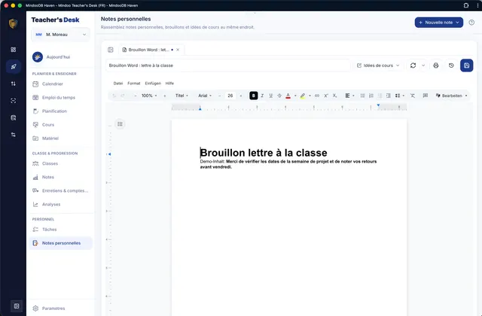The width and height of the screenshot is (482, 316).
Task: Select the Brouillon Word note tab
Action: 148,50
